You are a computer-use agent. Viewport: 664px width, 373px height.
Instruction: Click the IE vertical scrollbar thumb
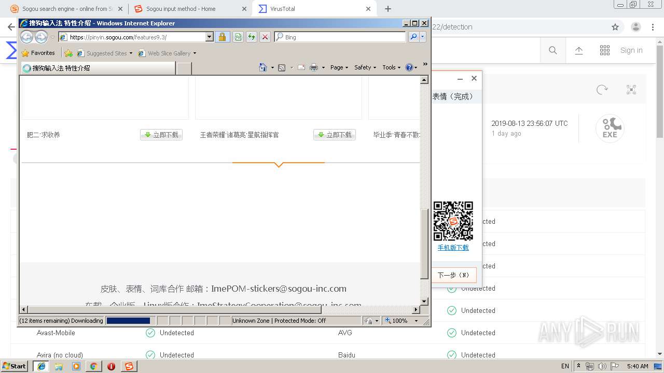(x=424, y=244)
